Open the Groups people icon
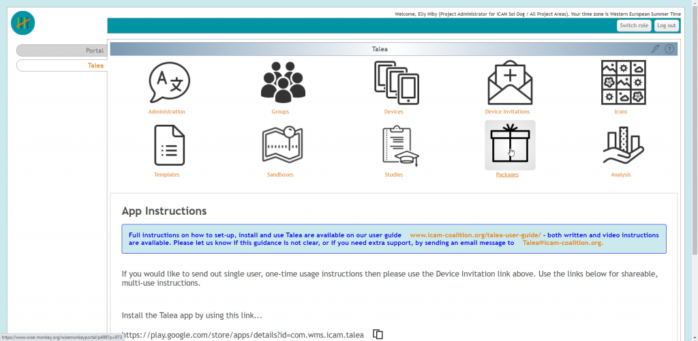 (283, 82)
